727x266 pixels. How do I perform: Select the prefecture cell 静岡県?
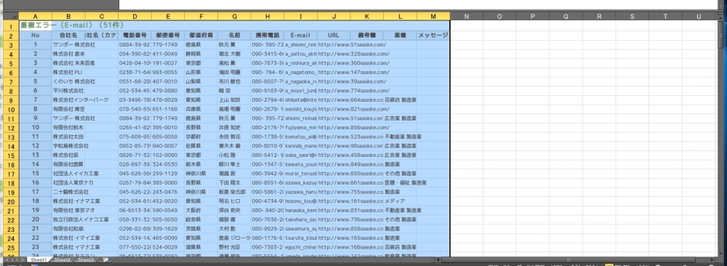201,54
